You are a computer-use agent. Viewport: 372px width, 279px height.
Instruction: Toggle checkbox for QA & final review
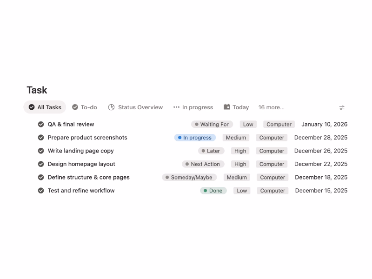coord(41,124)
